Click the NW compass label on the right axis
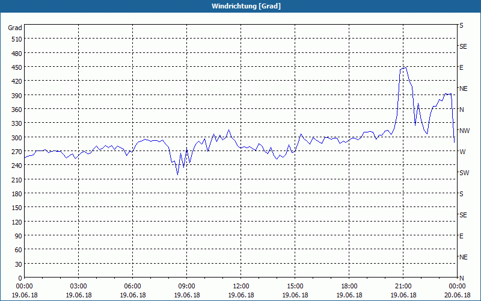Image resolution: width=481 pixels, height=301 pixels. pos(464,131)
